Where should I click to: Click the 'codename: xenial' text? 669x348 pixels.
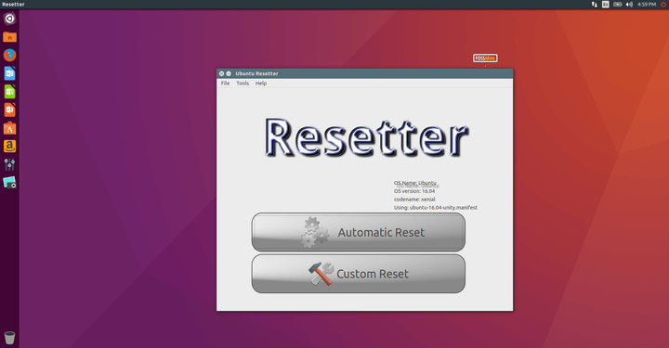414,200
